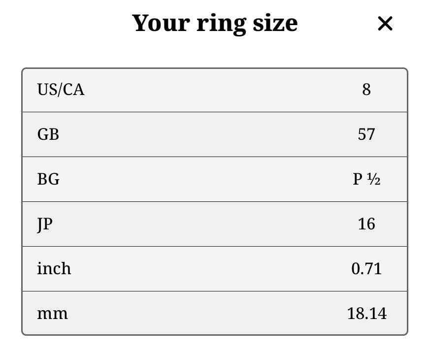Click the mm measurement row
430x352 pixels.
pyautogui.click(x=214, y=313)
